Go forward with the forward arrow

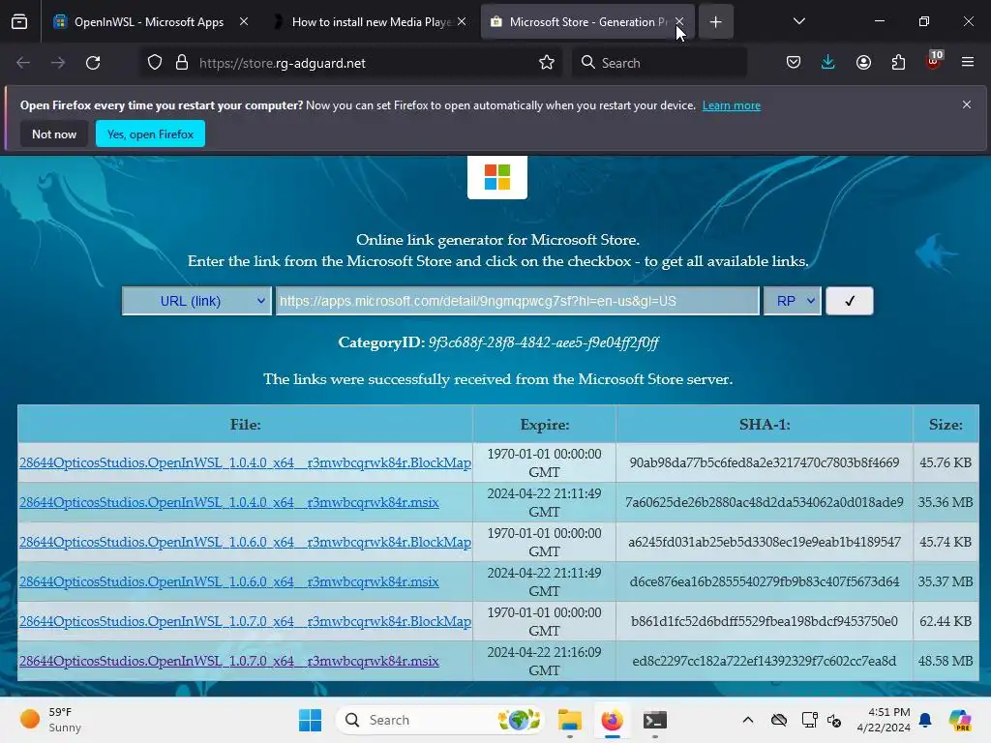(58, 63)
